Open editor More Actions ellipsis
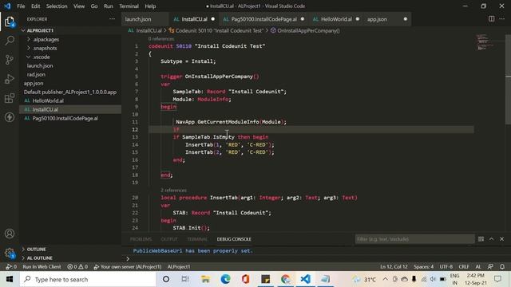 [x=502, y=19]
